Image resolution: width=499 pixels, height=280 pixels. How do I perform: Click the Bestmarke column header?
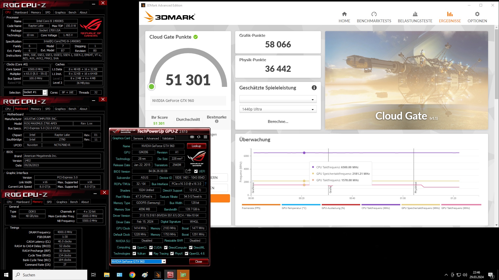coord(217,117)
